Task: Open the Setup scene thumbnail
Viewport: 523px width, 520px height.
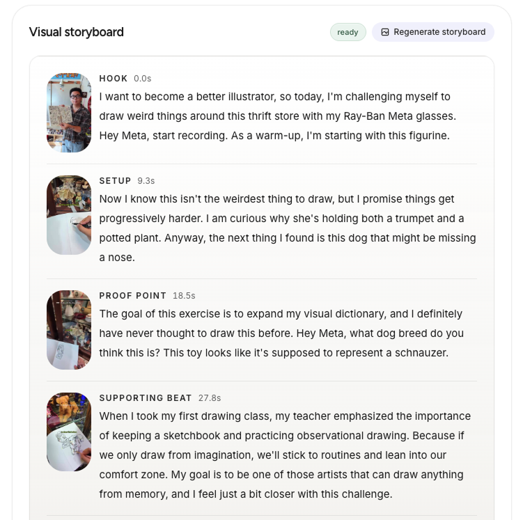Action: [x=69, y=215]
